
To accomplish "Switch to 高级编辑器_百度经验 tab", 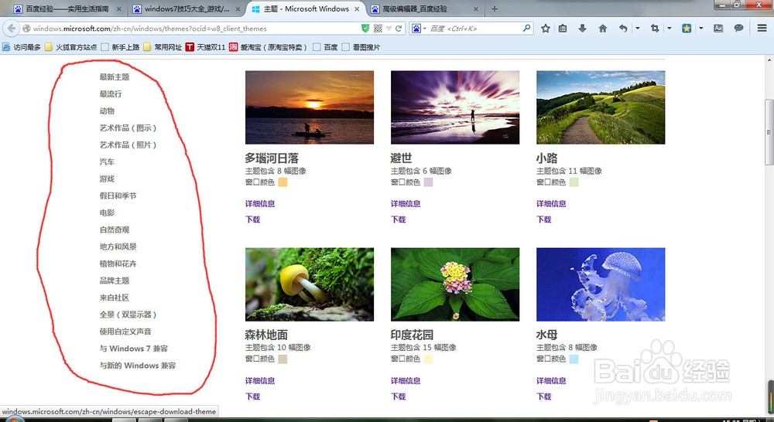I will (x=426, y=9).
